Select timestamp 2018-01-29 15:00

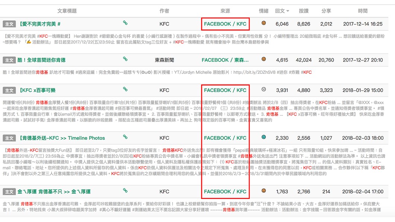(x=363, y=91)
